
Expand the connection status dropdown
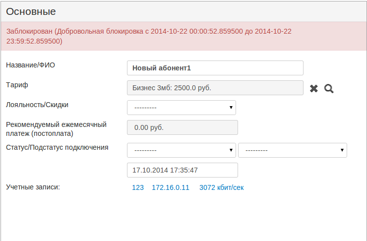coord(182,150)
